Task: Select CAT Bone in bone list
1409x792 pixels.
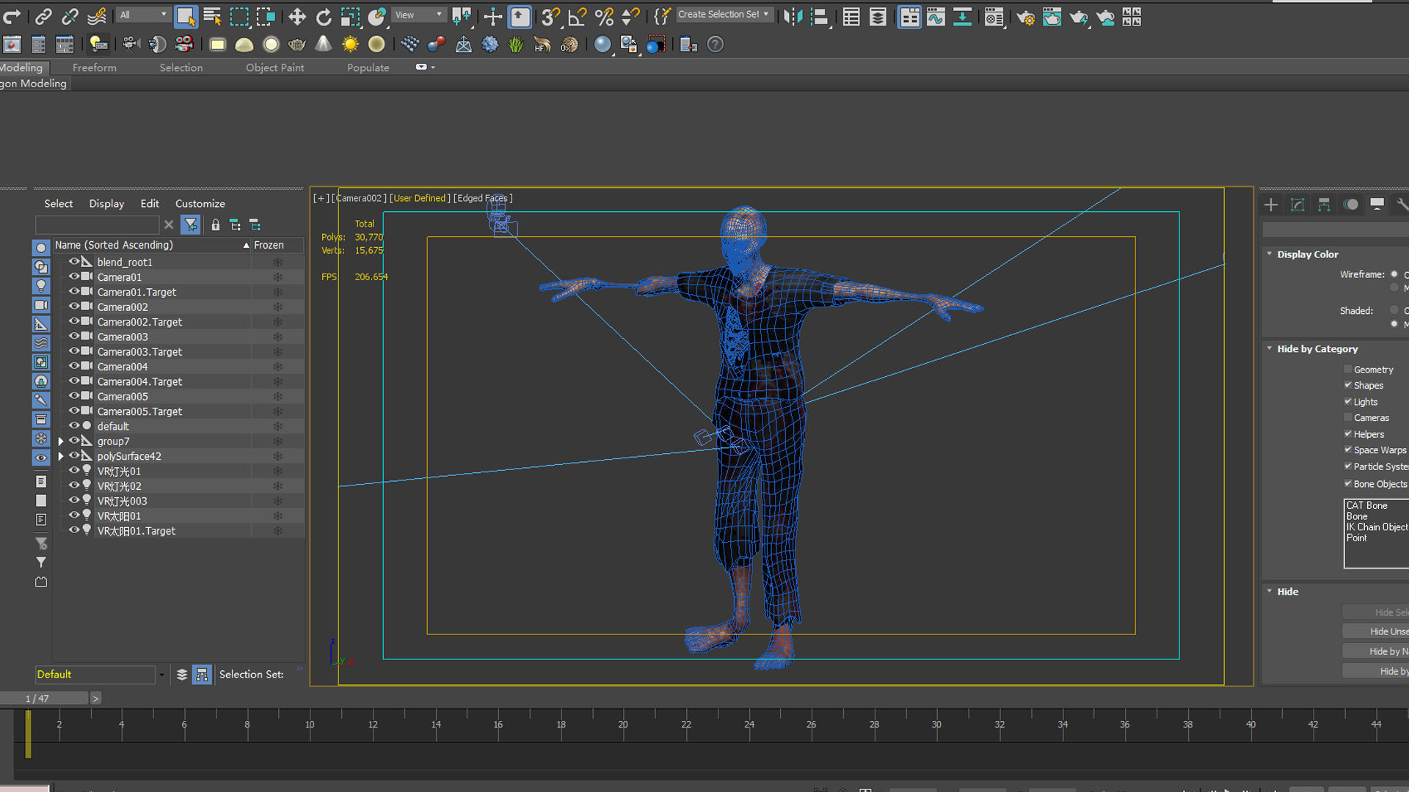Action: point(1366,505)
